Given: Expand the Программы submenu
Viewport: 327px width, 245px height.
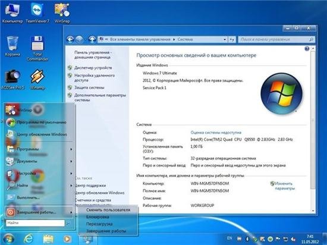Looking at the screenshot, I should (x=39, y=149).
